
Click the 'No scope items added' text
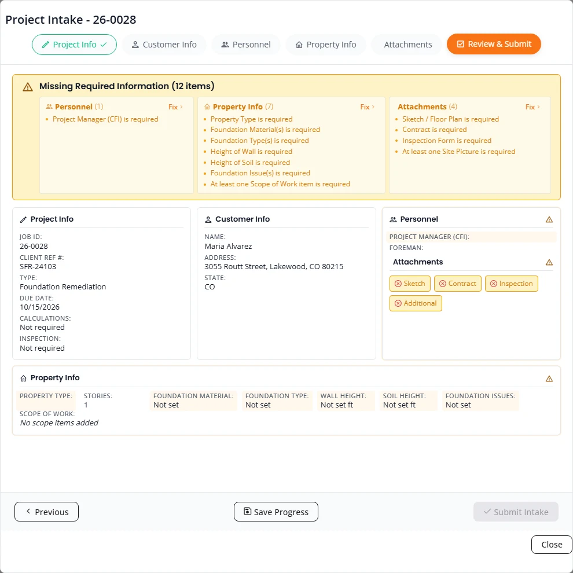point(59,423)
